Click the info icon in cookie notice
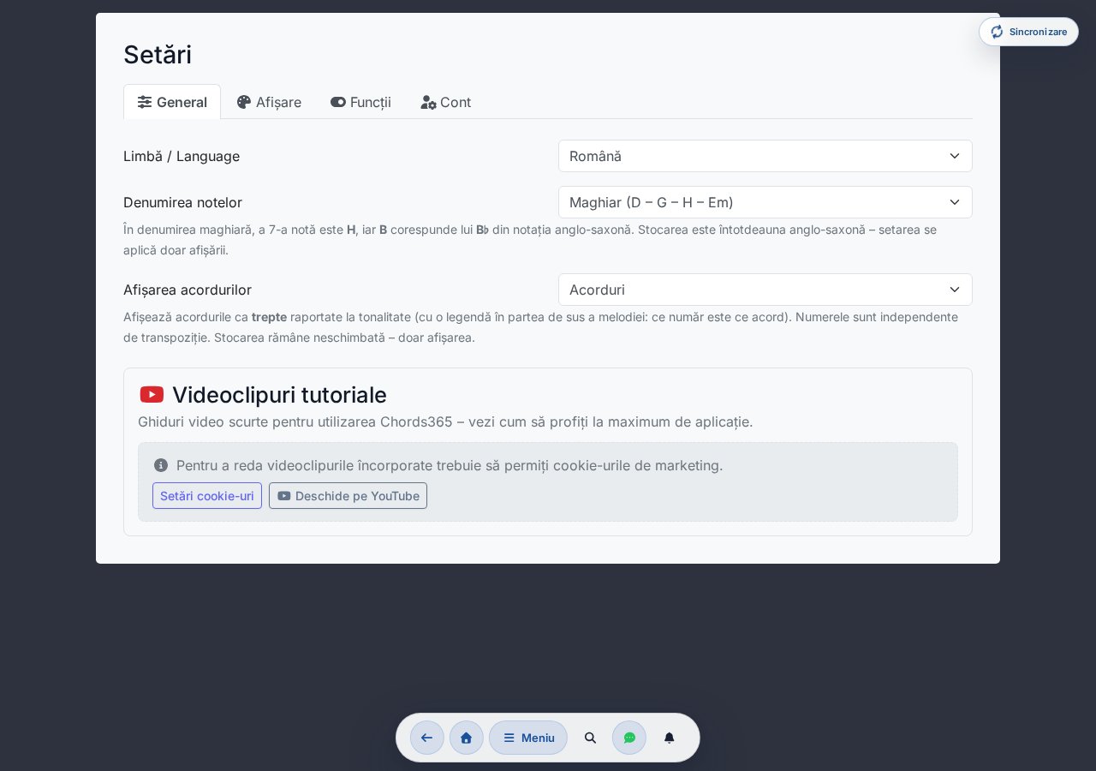This screenshot has width=1096, height=771. coord(161,465)
